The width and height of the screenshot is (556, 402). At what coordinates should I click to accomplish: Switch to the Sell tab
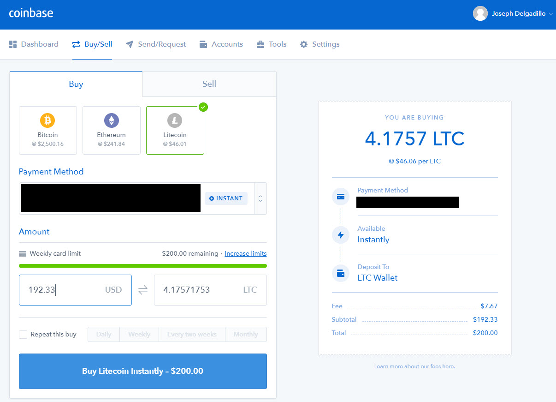pos(209,84)
